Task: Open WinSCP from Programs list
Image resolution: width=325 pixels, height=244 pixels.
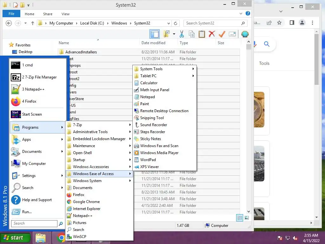Action: [x=99, y=236]
